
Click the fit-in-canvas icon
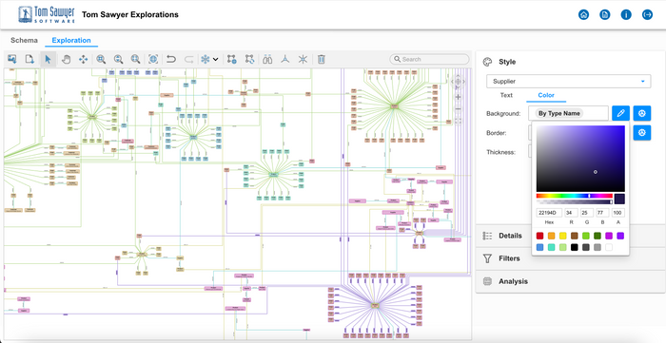pos(153,59)
